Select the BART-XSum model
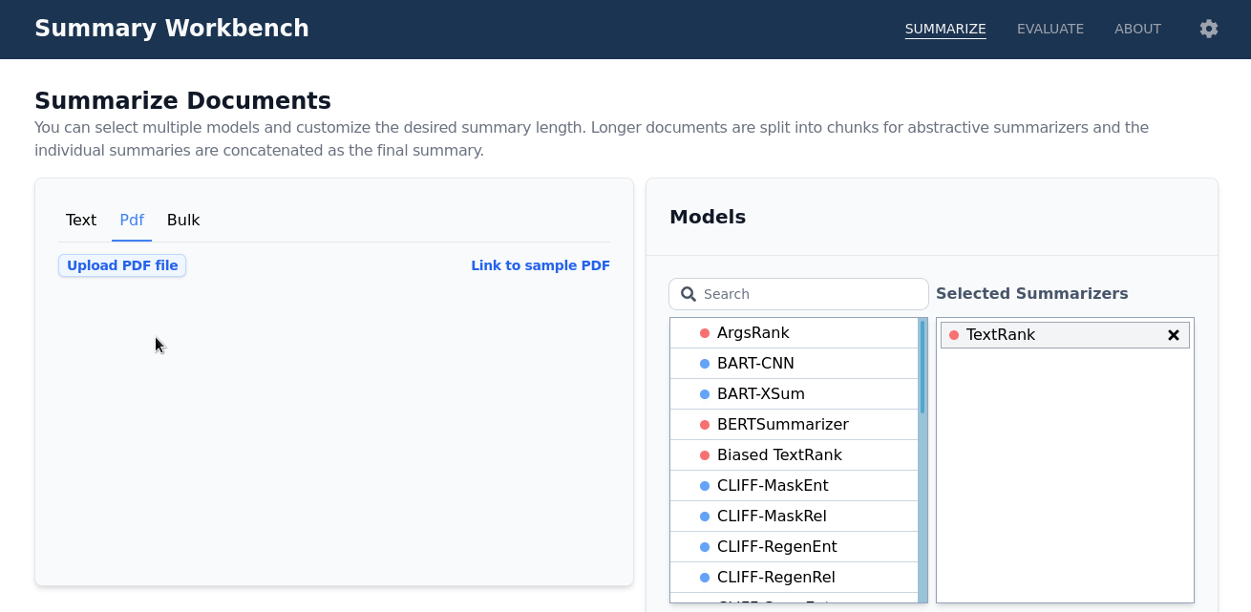This screenshot has height=612, width=1251. point(794,394)
